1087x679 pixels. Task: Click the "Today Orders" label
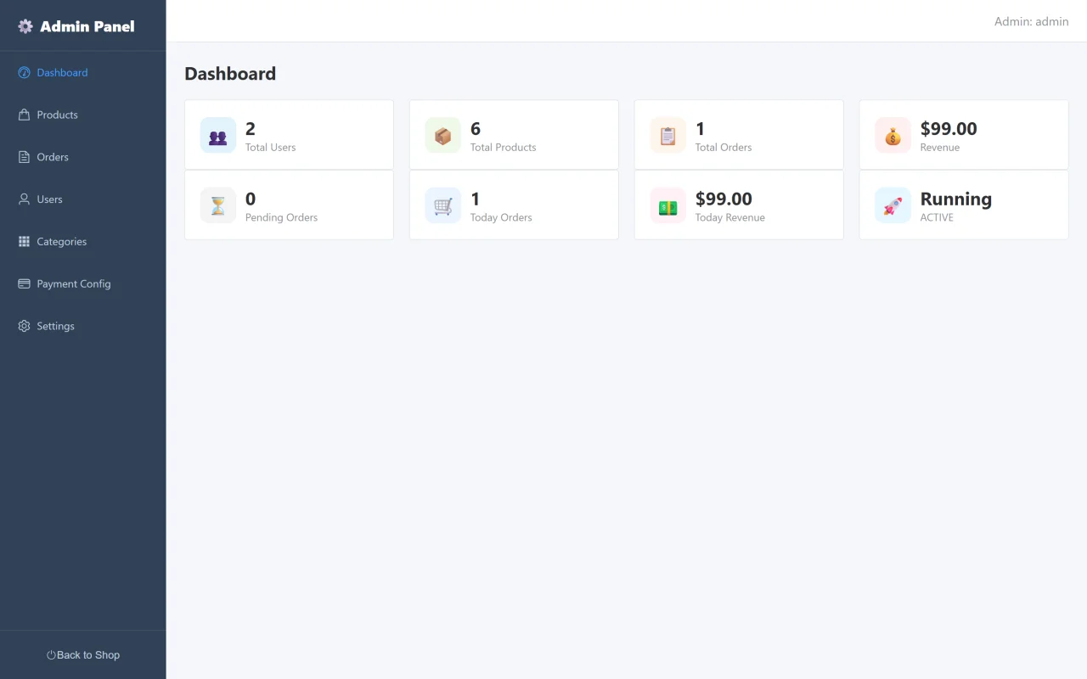click(x=501, y=217)
